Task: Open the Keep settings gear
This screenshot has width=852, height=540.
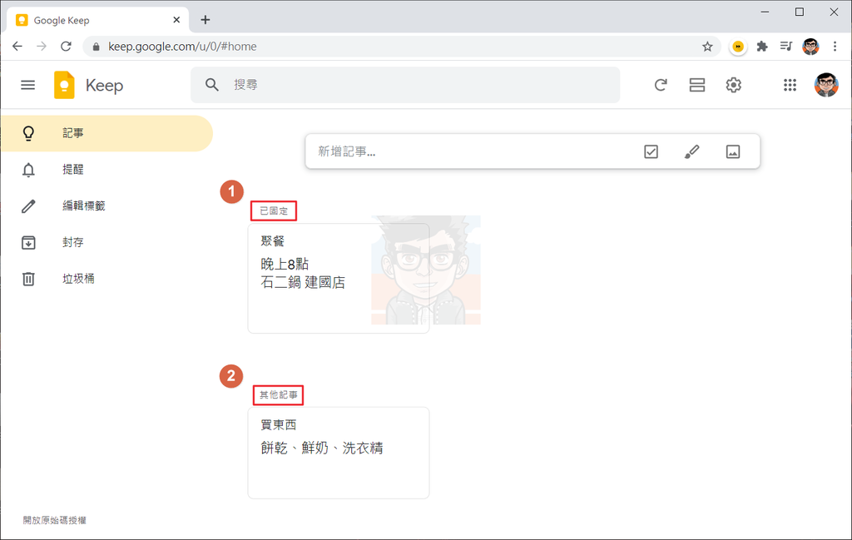Action: coord(734,86)
